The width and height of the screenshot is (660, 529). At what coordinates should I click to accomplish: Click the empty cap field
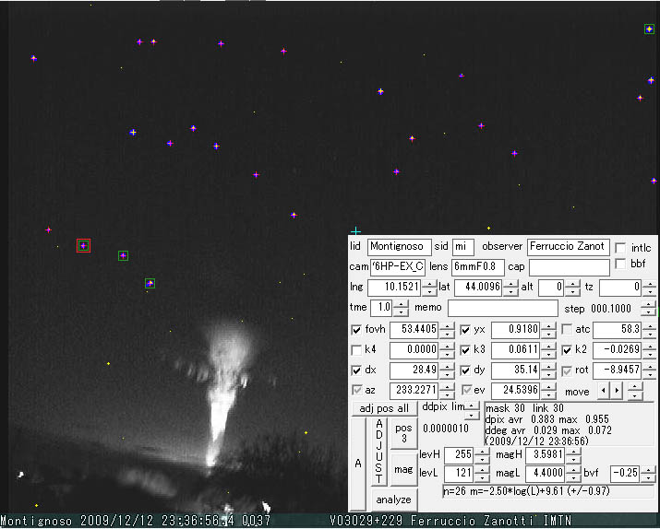coord(570,267)
